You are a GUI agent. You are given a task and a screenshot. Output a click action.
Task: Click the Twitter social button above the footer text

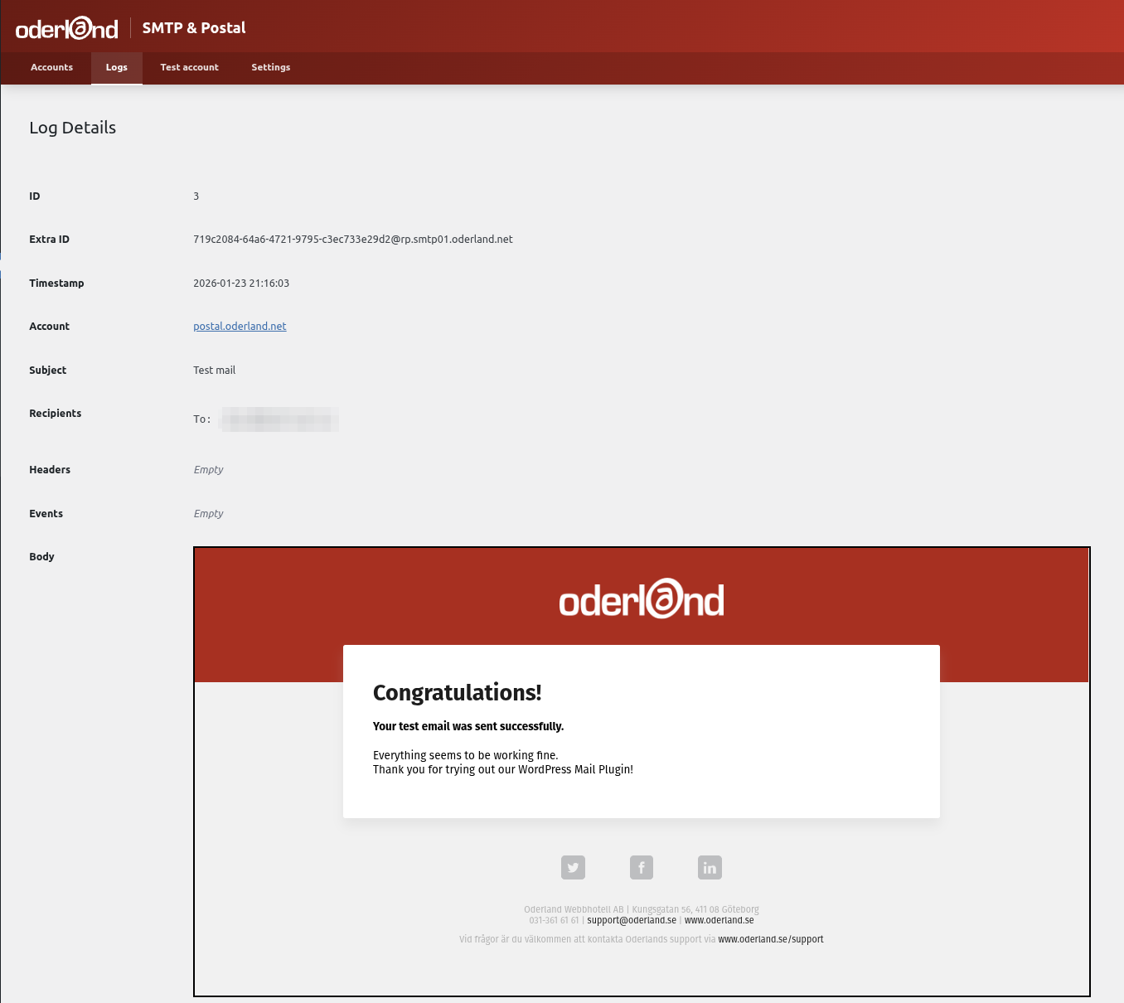click(573, 867)
